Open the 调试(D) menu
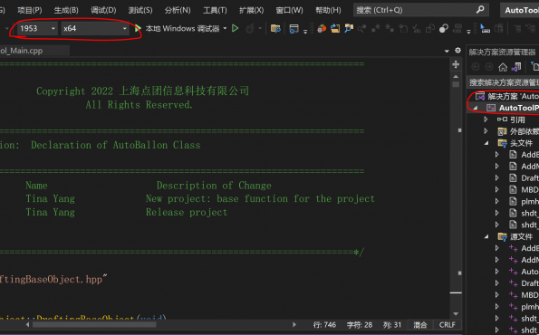The width and height of the screenshot is (539, 335). [x=103, y=10]
